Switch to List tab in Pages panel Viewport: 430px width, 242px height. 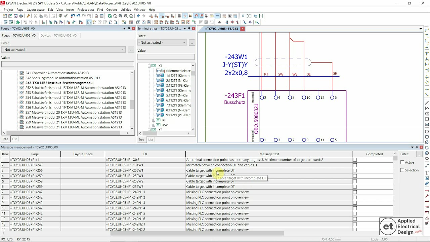coord(14,139)
